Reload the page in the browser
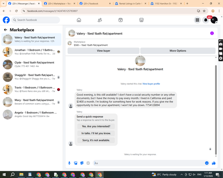The image size is (223, 178). (17, 11)
